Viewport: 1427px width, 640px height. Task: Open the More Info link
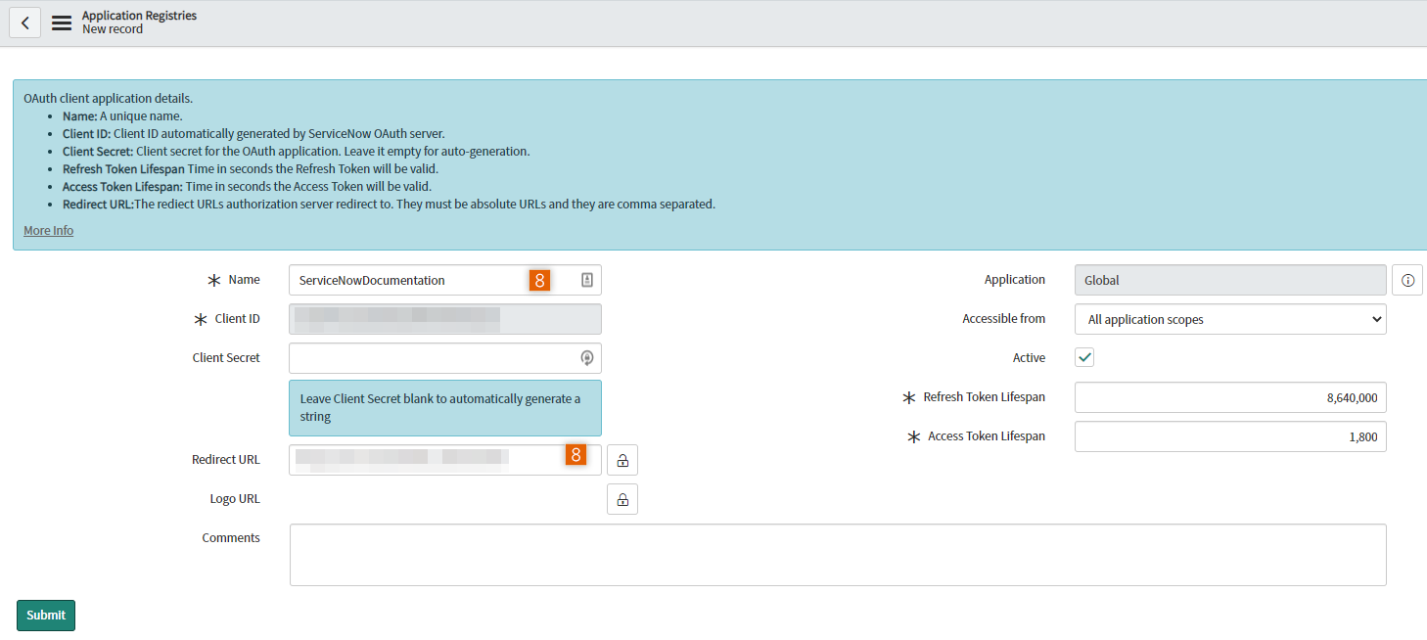(x=48, y=231)
